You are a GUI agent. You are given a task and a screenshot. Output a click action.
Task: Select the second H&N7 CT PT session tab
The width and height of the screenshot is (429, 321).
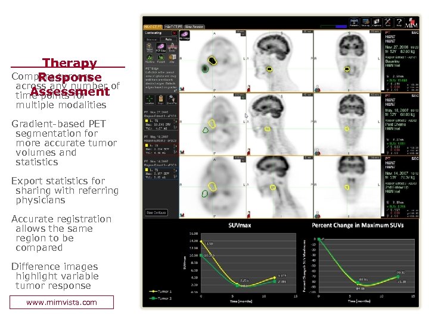click(173, 27)
